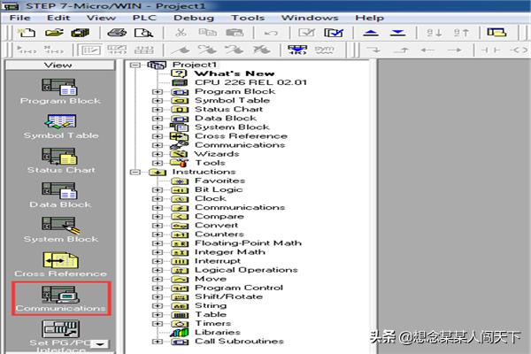This screenshot has height=354, width=531.
Task: Open Set PG/PC Interface in View bar
Action: click(x=60, y=336)
